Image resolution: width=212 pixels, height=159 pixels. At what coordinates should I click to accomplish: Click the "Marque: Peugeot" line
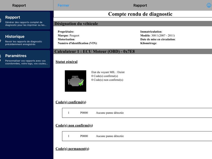(68, 36)
